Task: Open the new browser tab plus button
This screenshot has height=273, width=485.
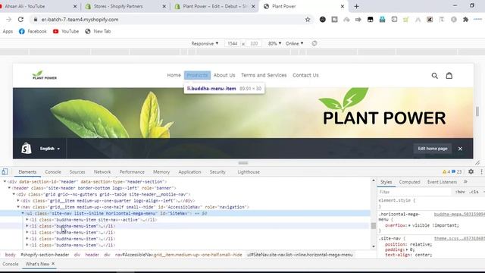Action: click(356, 6)
